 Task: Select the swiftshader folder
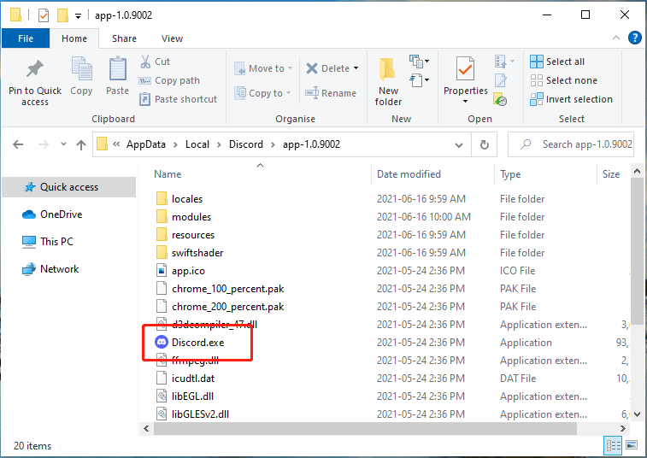pos(197,253)
